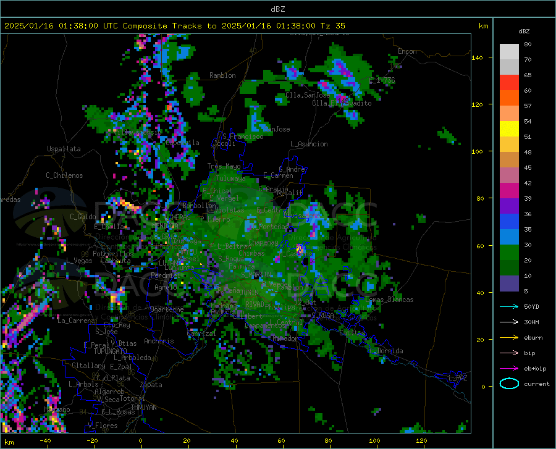Pick the green 30–20 dBZ swatch
Viewport: 556px width, 449px height.
(509, 253)
